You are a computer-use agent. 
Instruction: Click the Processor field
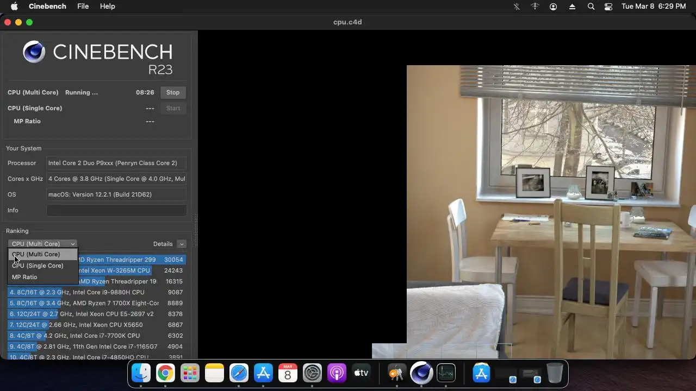tap(116, 163)
